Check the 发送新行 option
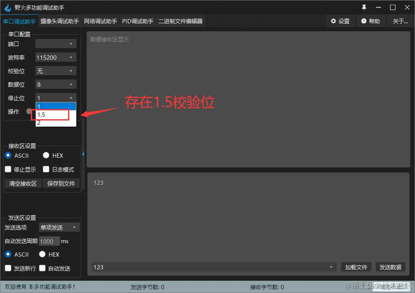415x293 pixels. [x=8, y=268]
